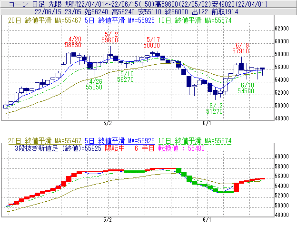This screenshot has width=297, height=226.
Task: Click the 陽転中 status text
Action: click(115, 148)
